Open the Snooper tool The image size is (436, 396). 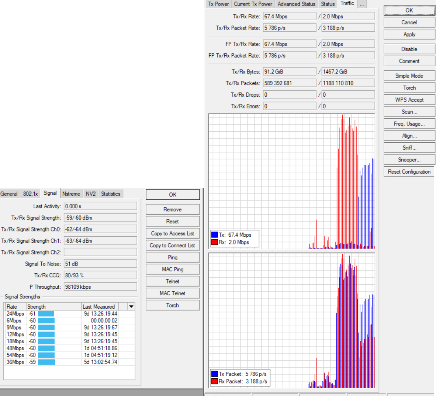[409, 160]
